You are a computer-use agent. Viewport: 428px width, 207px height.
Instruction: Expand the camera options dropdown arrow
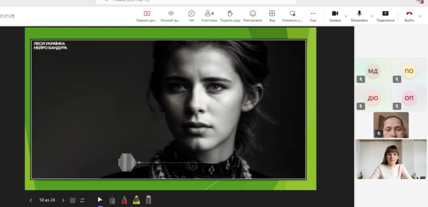click(346, 16)
